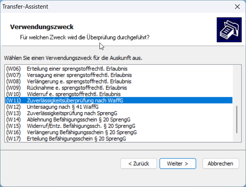Click scrollbar track above the thumb
Screen dimensions: 246x187
pos(236,86)
